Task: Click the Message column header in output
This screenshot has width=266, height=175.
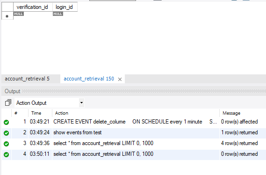Action: (231, 113)
